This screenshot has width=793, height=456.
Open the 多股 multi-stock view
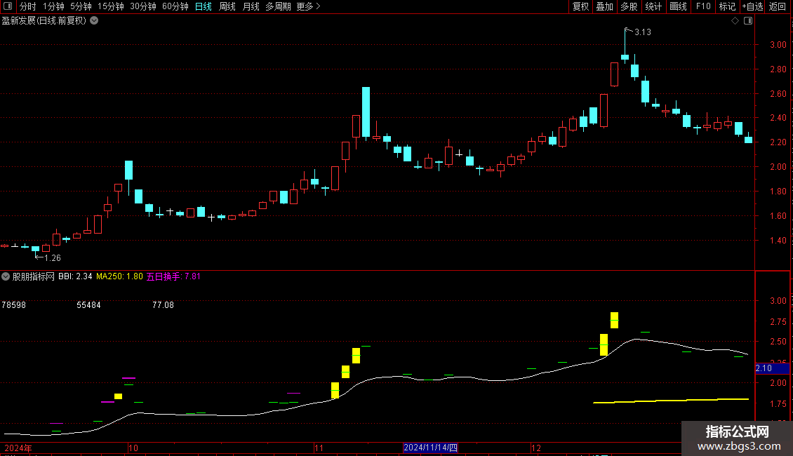[x=629, y=6]
